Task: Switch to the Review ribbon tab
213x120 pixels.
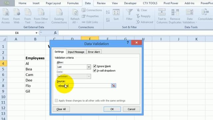Action: pos(101,3)
